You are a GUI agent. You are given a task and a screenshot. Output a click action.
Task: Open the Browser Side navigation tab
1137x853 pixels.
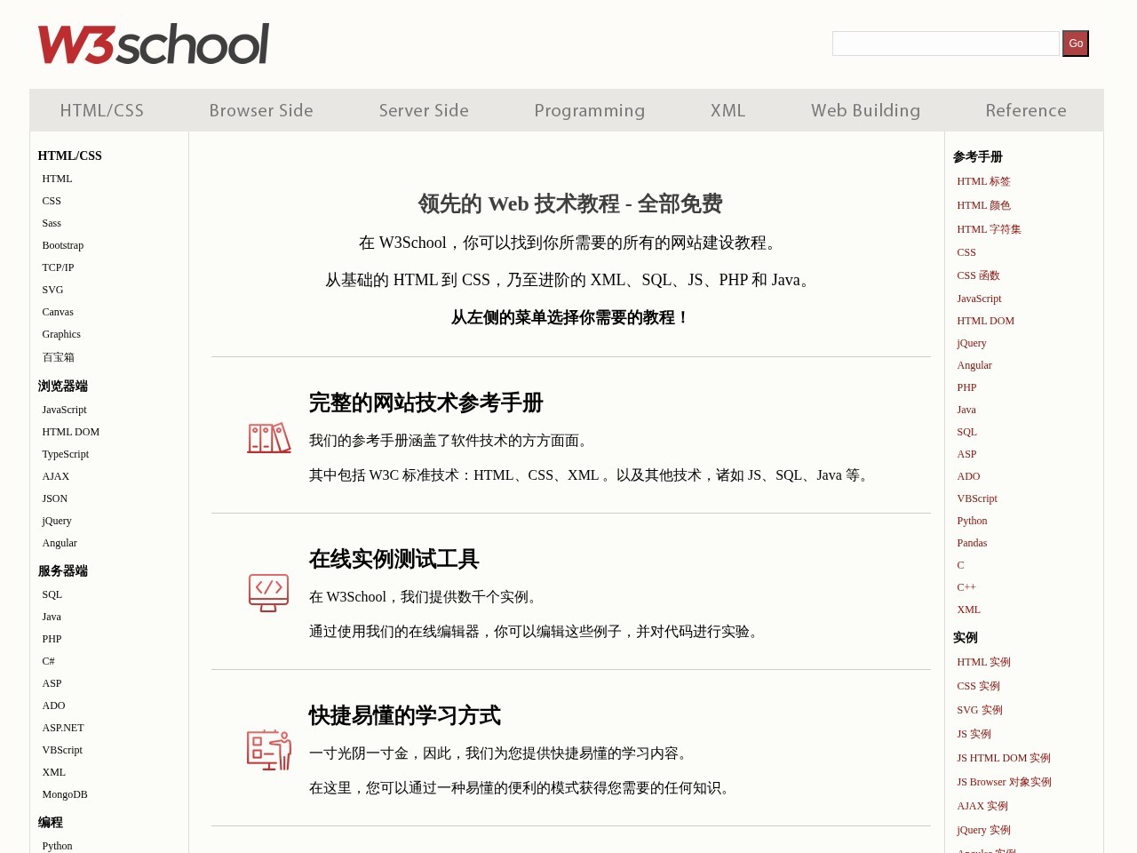click(x=261, y=110)
